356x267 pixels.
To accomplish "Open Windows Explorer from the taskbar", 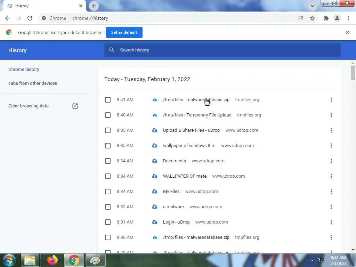I will click(30, 260).
